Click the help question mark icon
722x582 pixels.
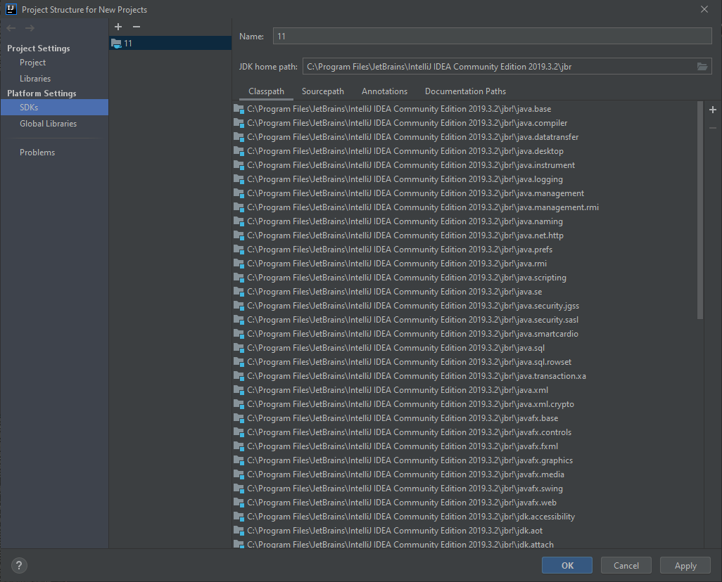(20, 565)
